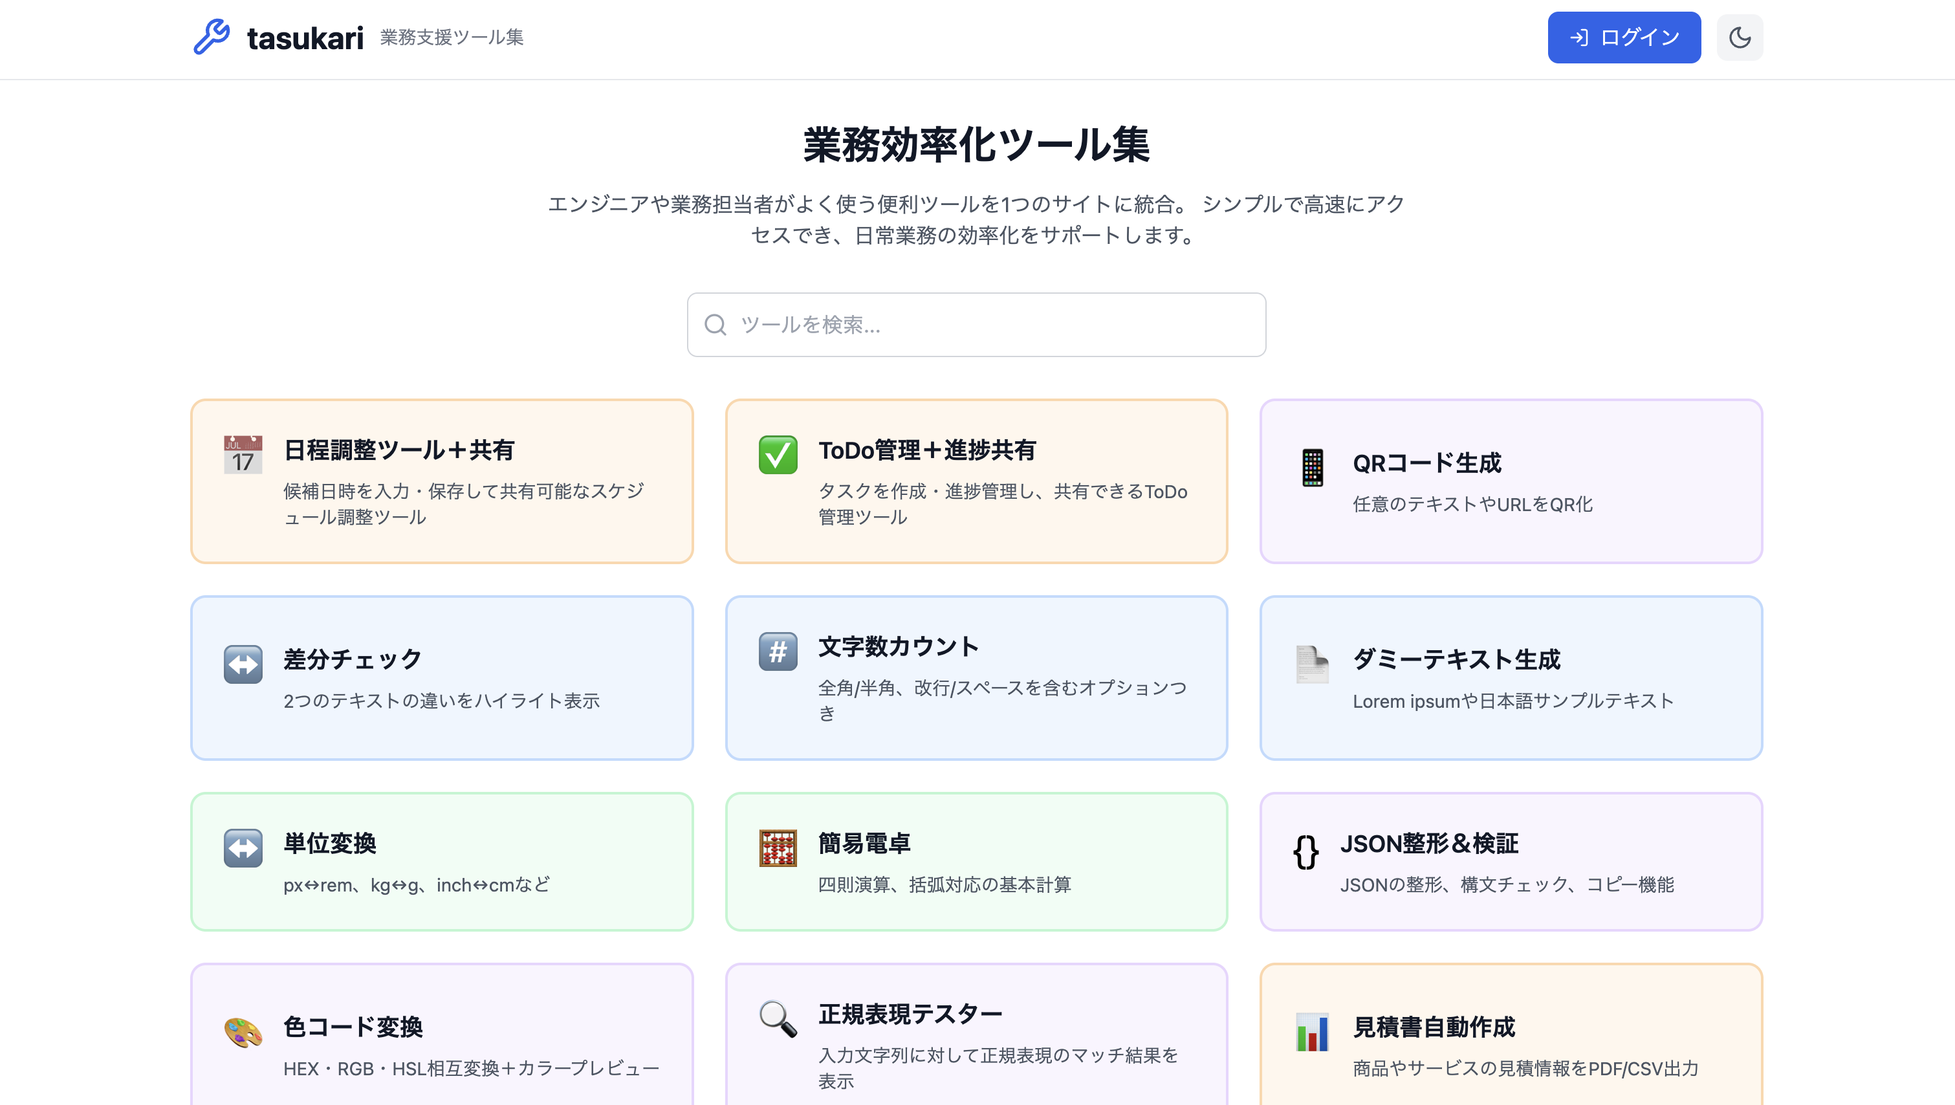Click the hash icon for 文字数カウント
This screenshot has width=1955, height=1105.
(x=778, y=651)
